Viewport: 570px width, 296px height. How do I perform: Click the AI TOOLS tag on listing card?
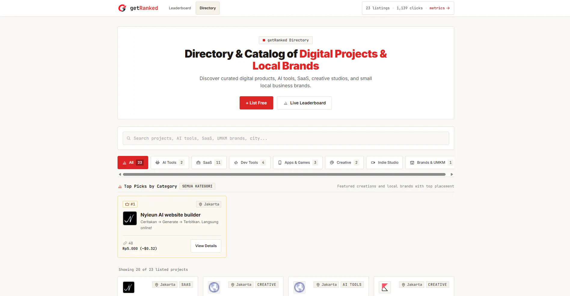click(x=352, y=285)
